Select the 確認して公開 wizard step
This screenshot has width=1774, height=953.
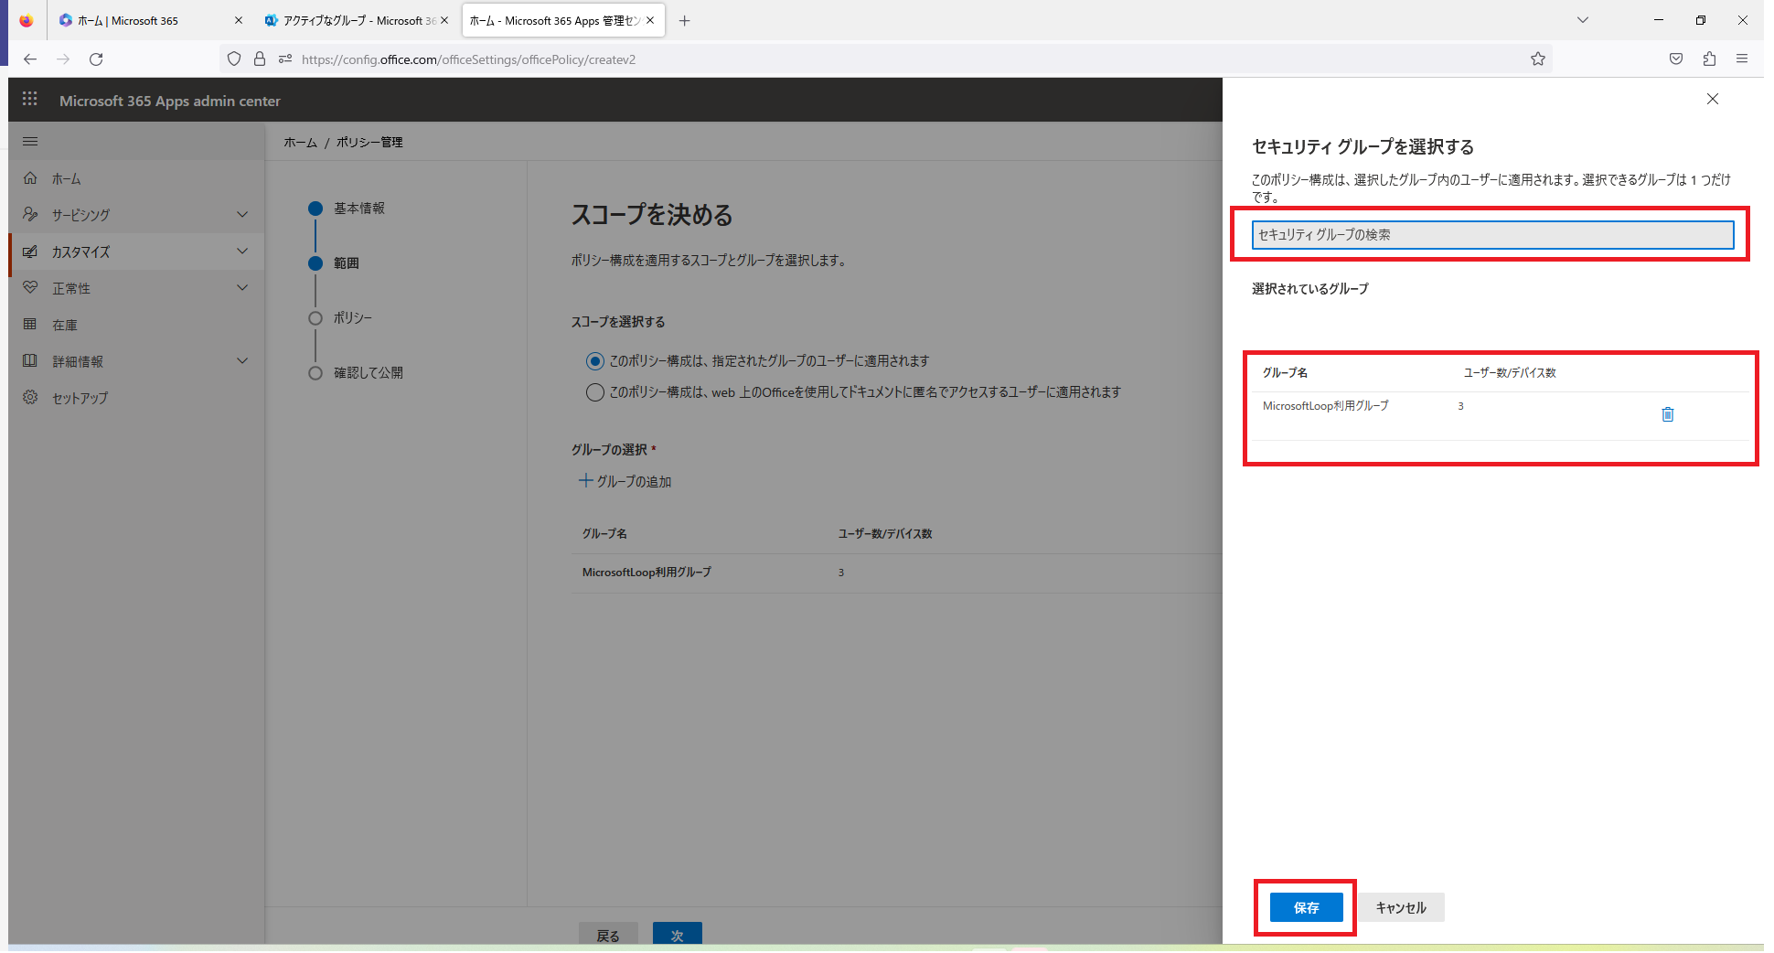[358, 373]
